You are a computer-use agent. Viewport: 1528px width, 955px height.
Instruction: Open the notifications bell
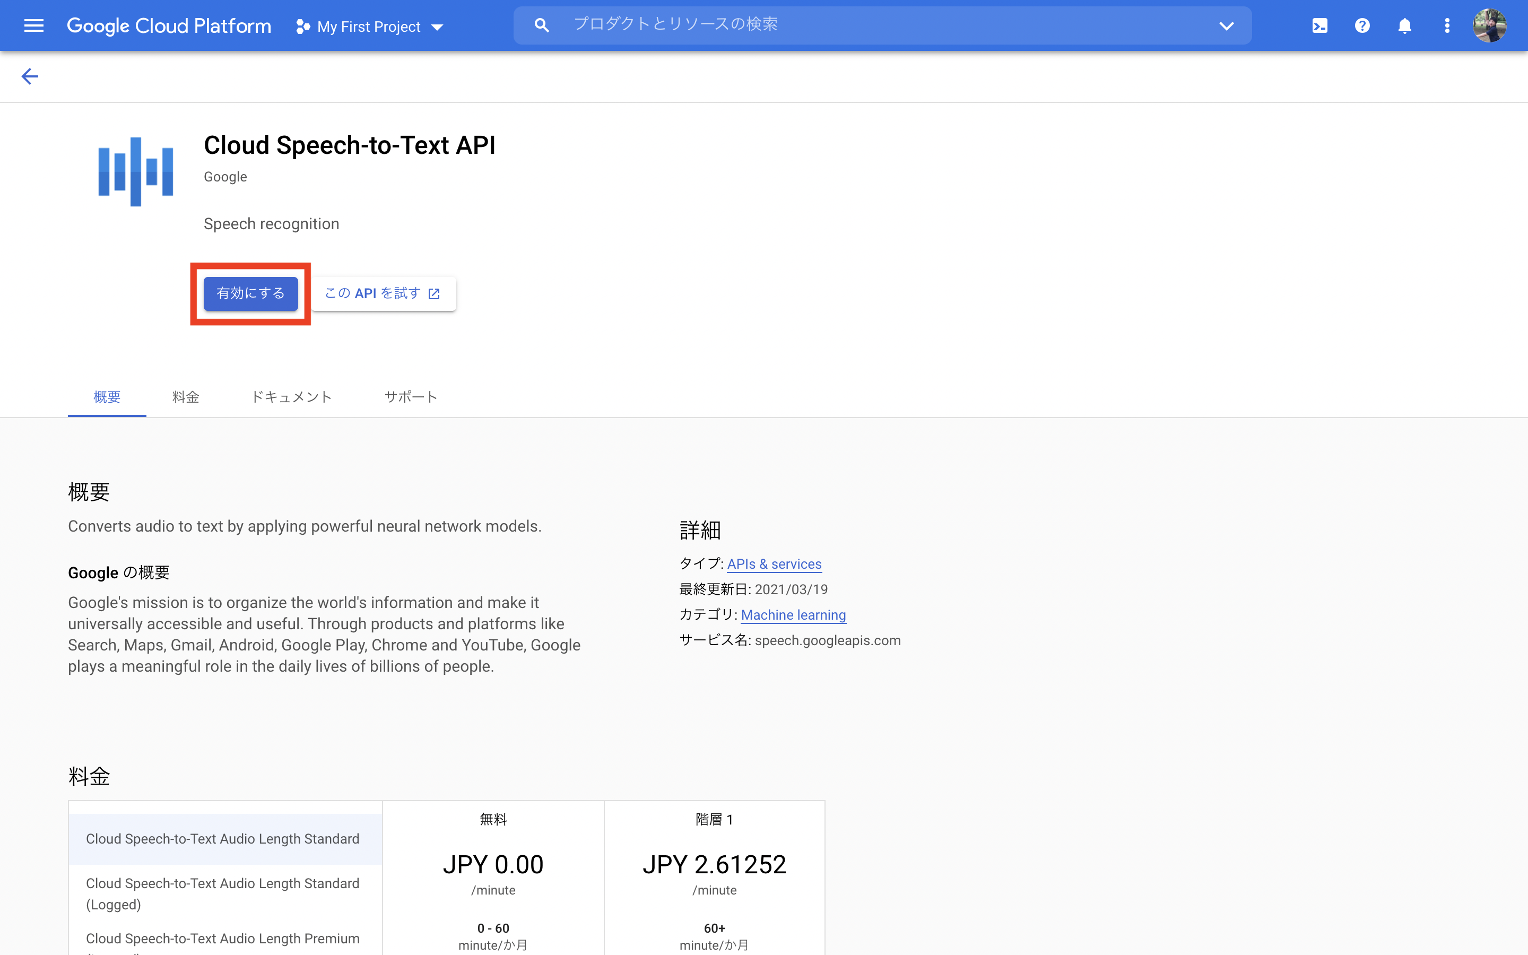(1404, 26)
